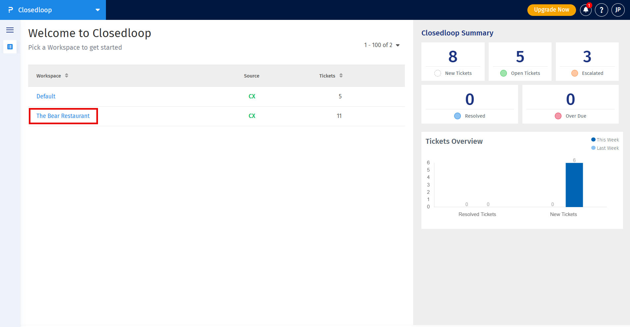630x327 pixels.
Task: Select the Open Tickets summary card
Action: coord(520,62)
